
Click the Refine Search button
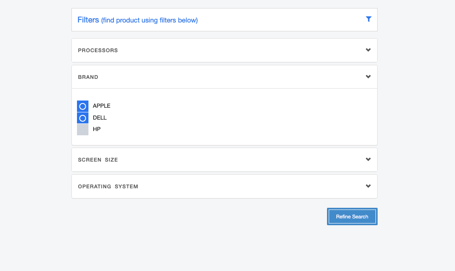coord(352,216)
